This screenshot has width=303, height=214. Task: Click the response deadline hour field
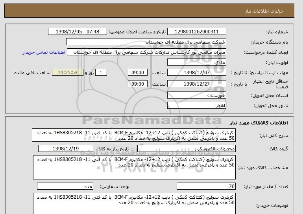point(138,73)
